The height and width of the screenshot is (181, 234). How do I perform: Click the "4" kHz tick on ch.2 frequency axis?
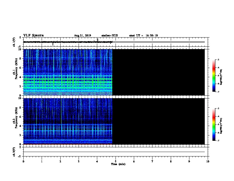point(21,126)
